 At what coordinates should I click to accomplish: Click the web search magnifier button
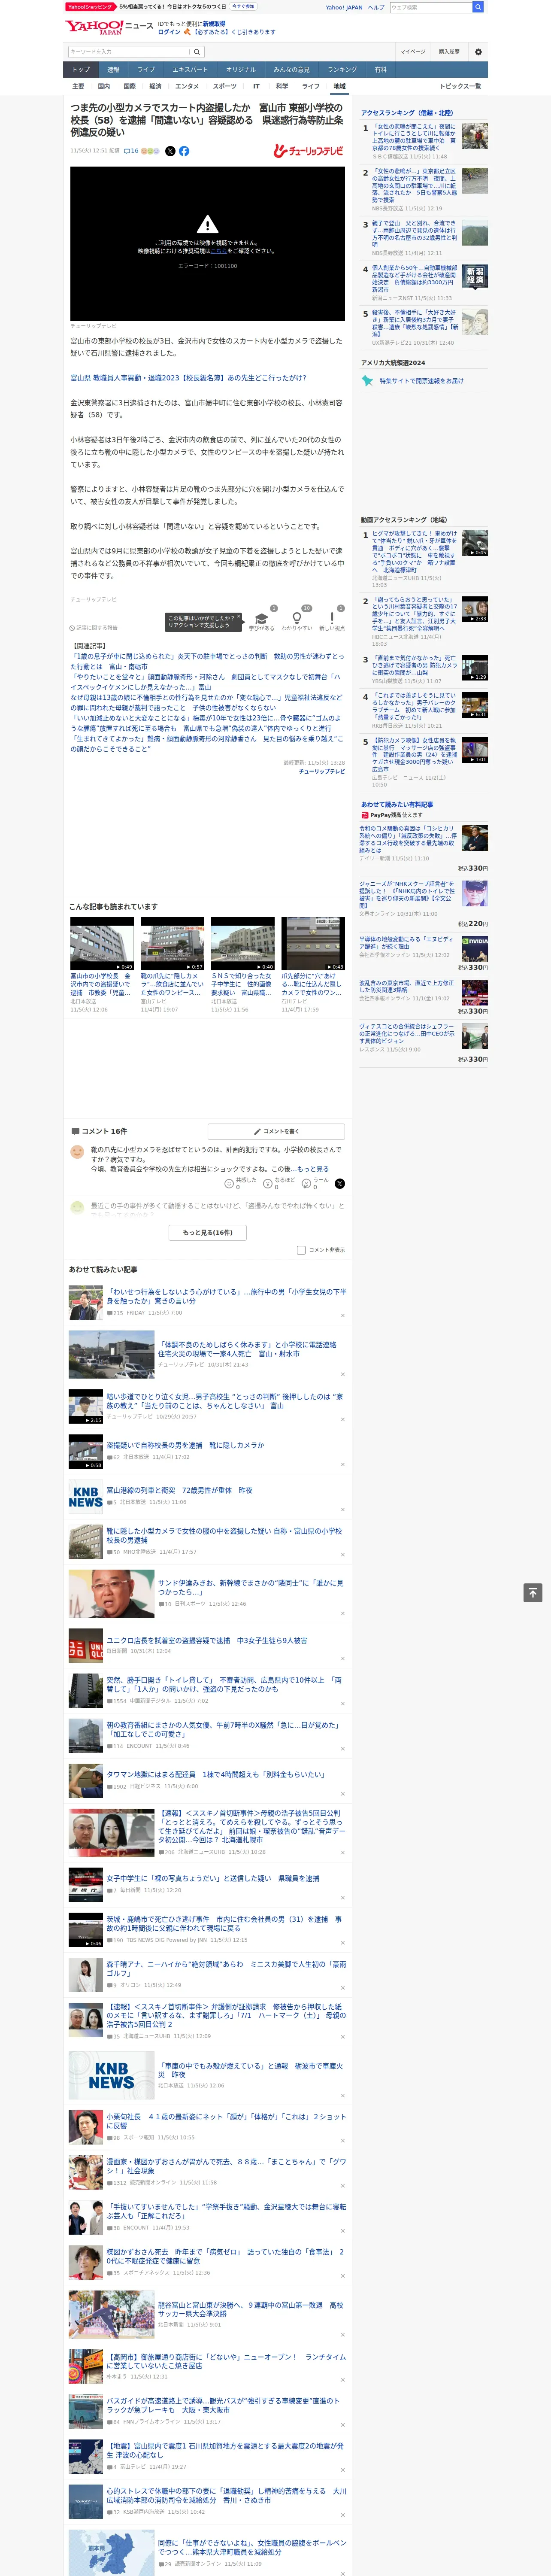[x=478, y=7]
